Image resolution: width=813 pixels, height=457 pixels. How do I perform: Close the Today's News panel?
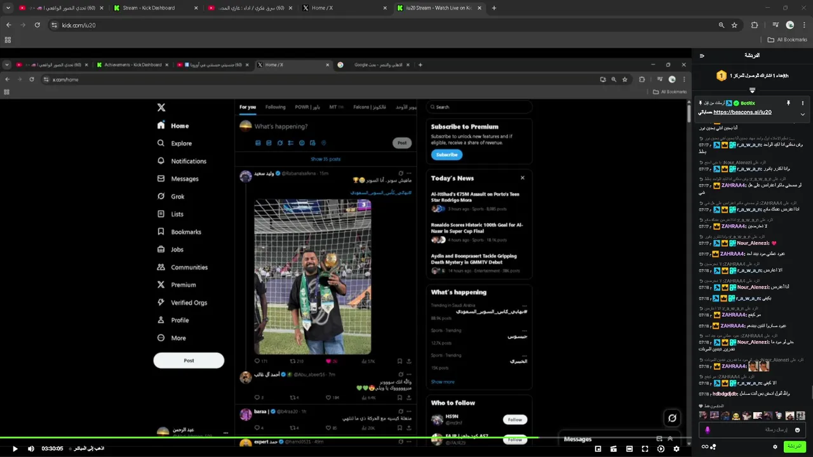coord(523,178)
